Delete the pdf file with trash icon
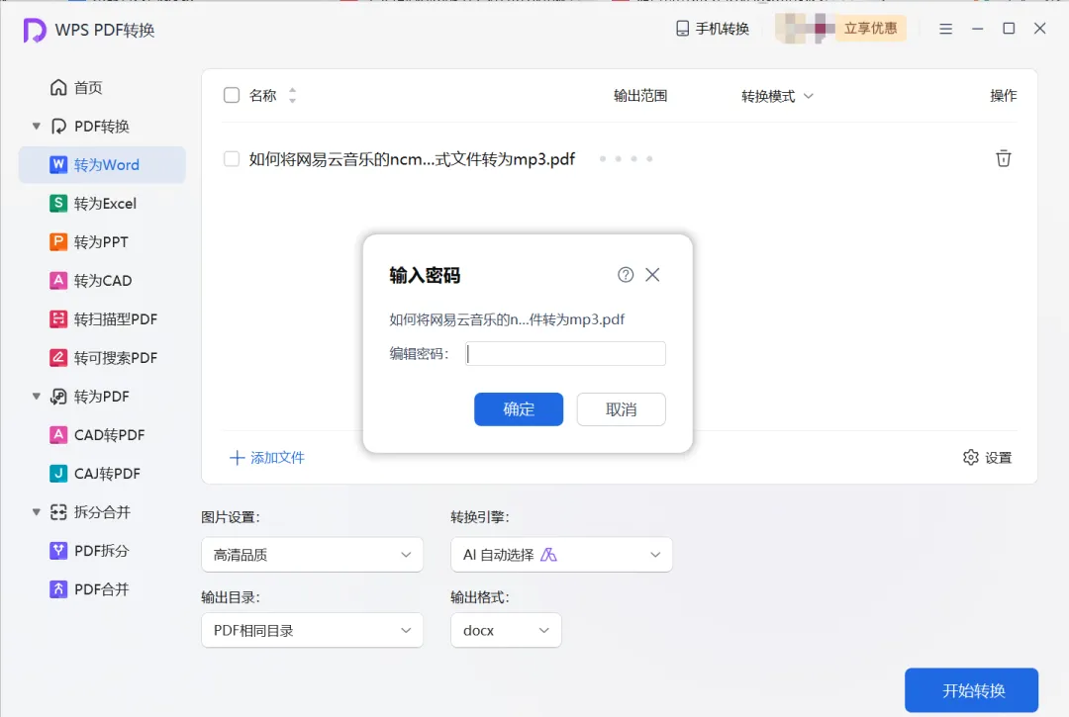Screen dimensions: 1069x717 [x=1004, y=158]
